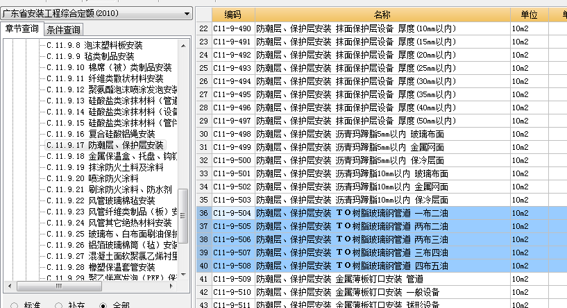567x308 pixels.
Task: Select tree item C.11.9.26 铝箔玻璃棉筒（毡）安装
Action: click(112, 245)
